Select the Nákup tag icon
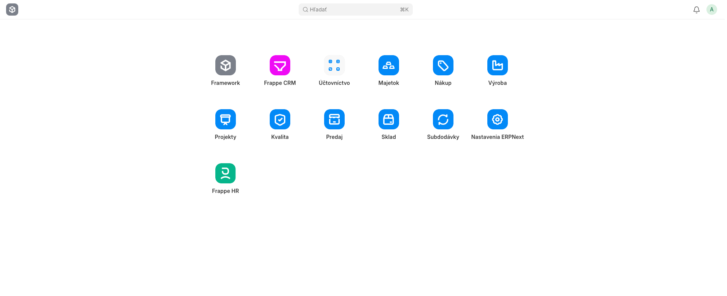 click(443, 65)
